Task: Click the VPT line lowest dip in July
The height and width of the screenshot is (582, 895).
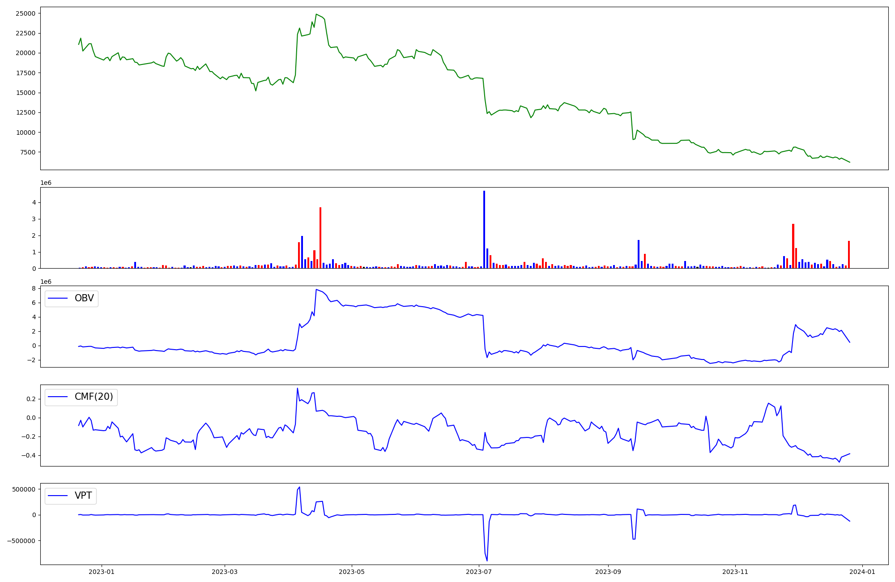Action: tap(487, 561)
